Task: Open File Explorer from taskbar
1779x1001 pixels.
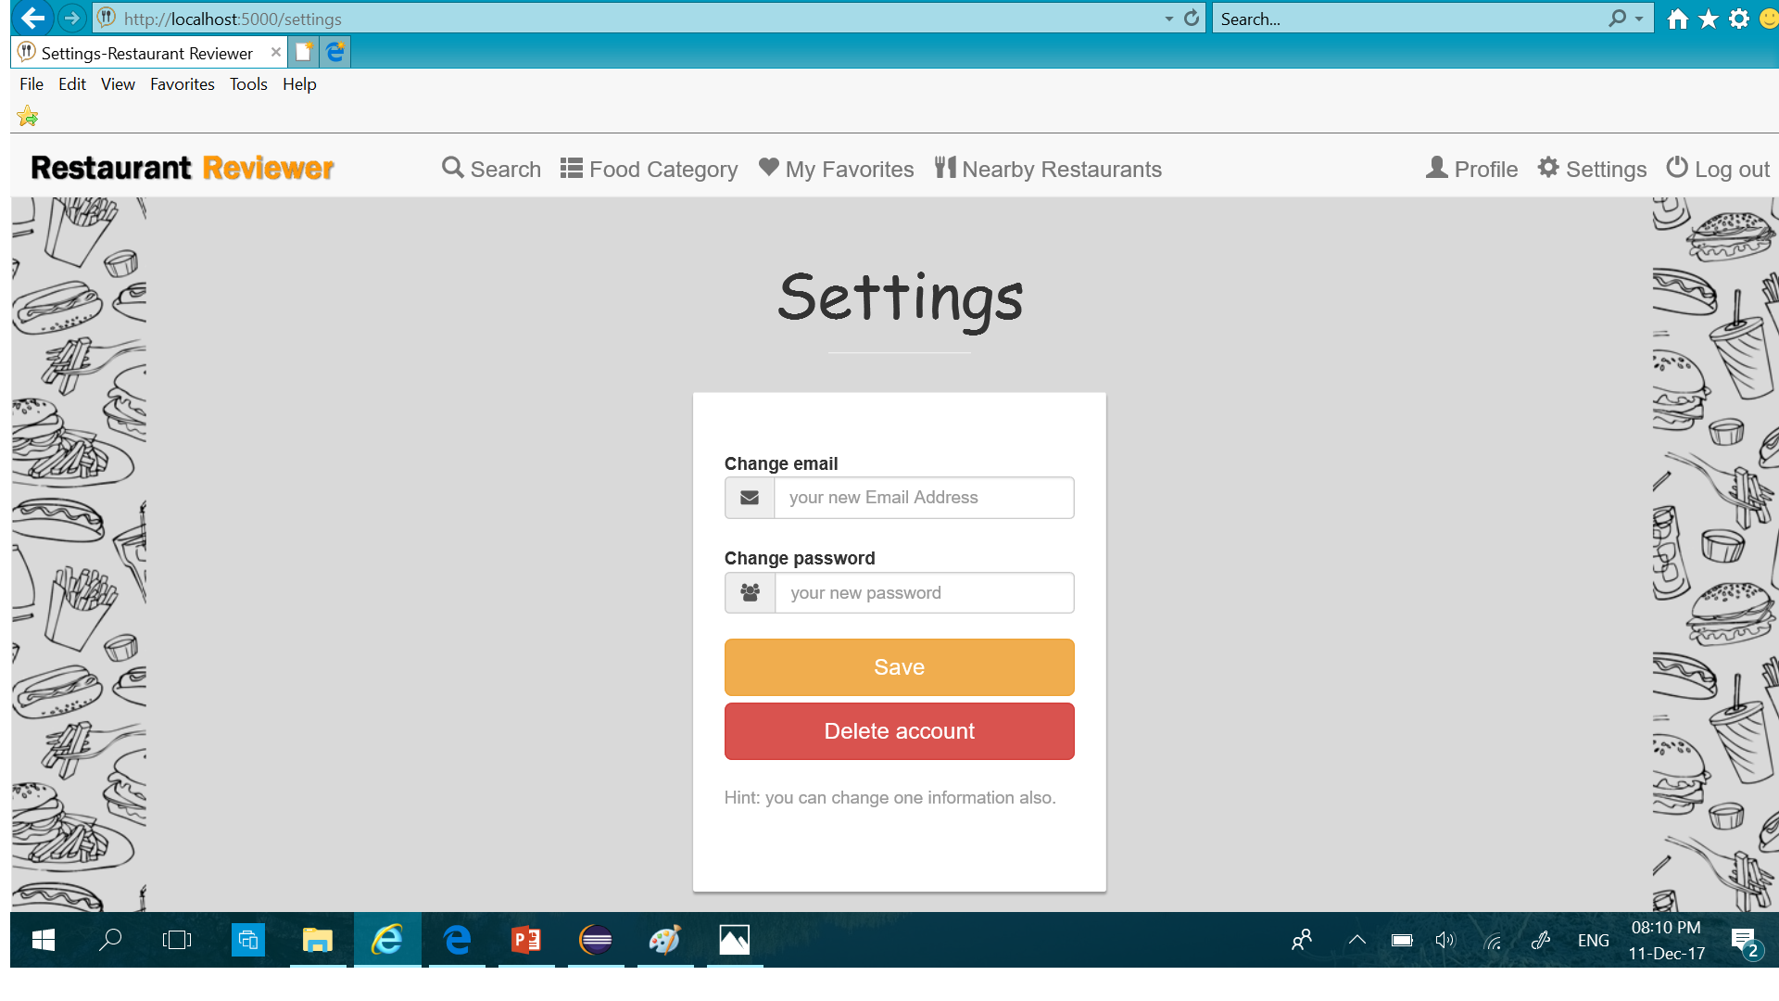Action: pyautogui.click(x=318, y=940)
